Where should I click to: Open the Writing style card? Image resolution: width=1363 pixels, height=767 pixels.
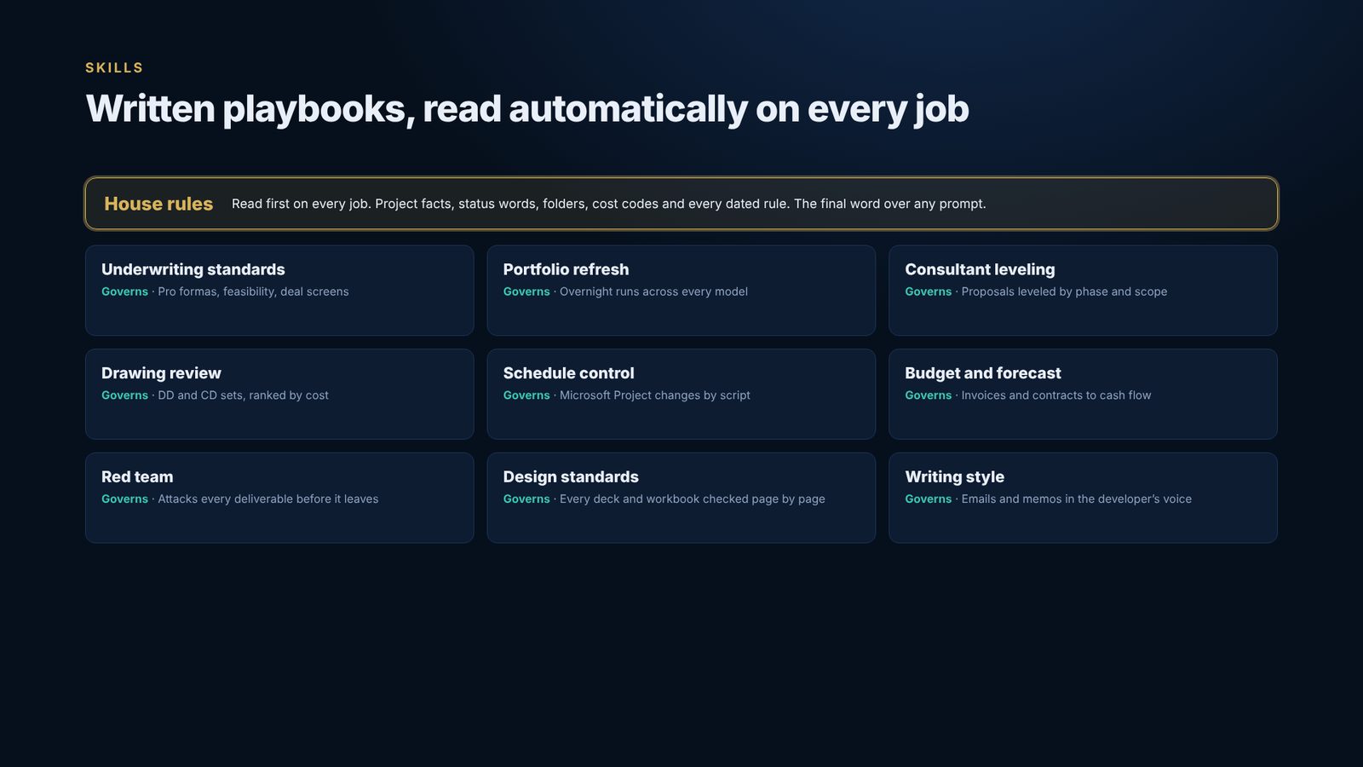coord(1083,498)
